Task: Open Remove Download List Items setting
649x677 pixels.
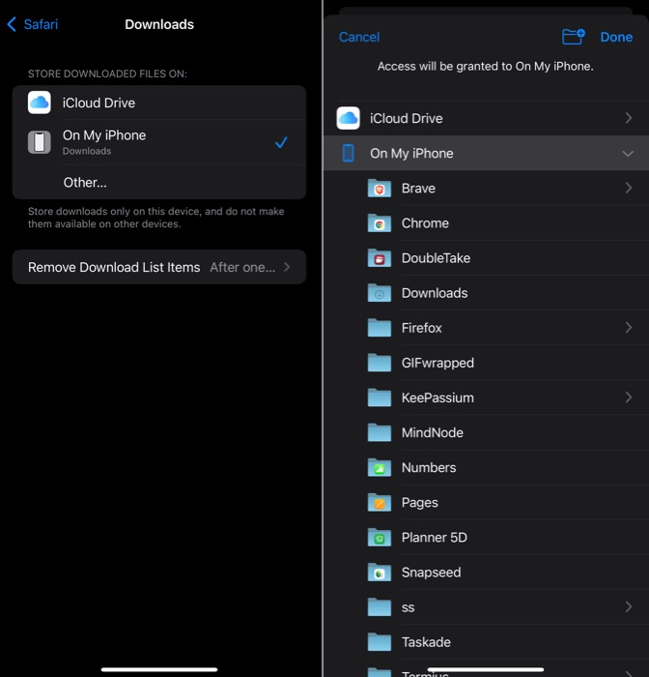Action: (x=159, y=267)
